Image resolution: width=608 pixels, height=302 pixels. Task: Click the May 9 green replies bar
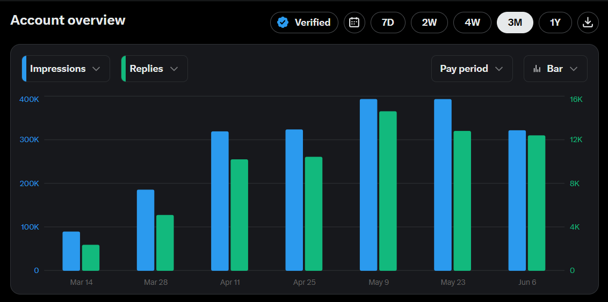pyautogui.click(x=388, y=191)
